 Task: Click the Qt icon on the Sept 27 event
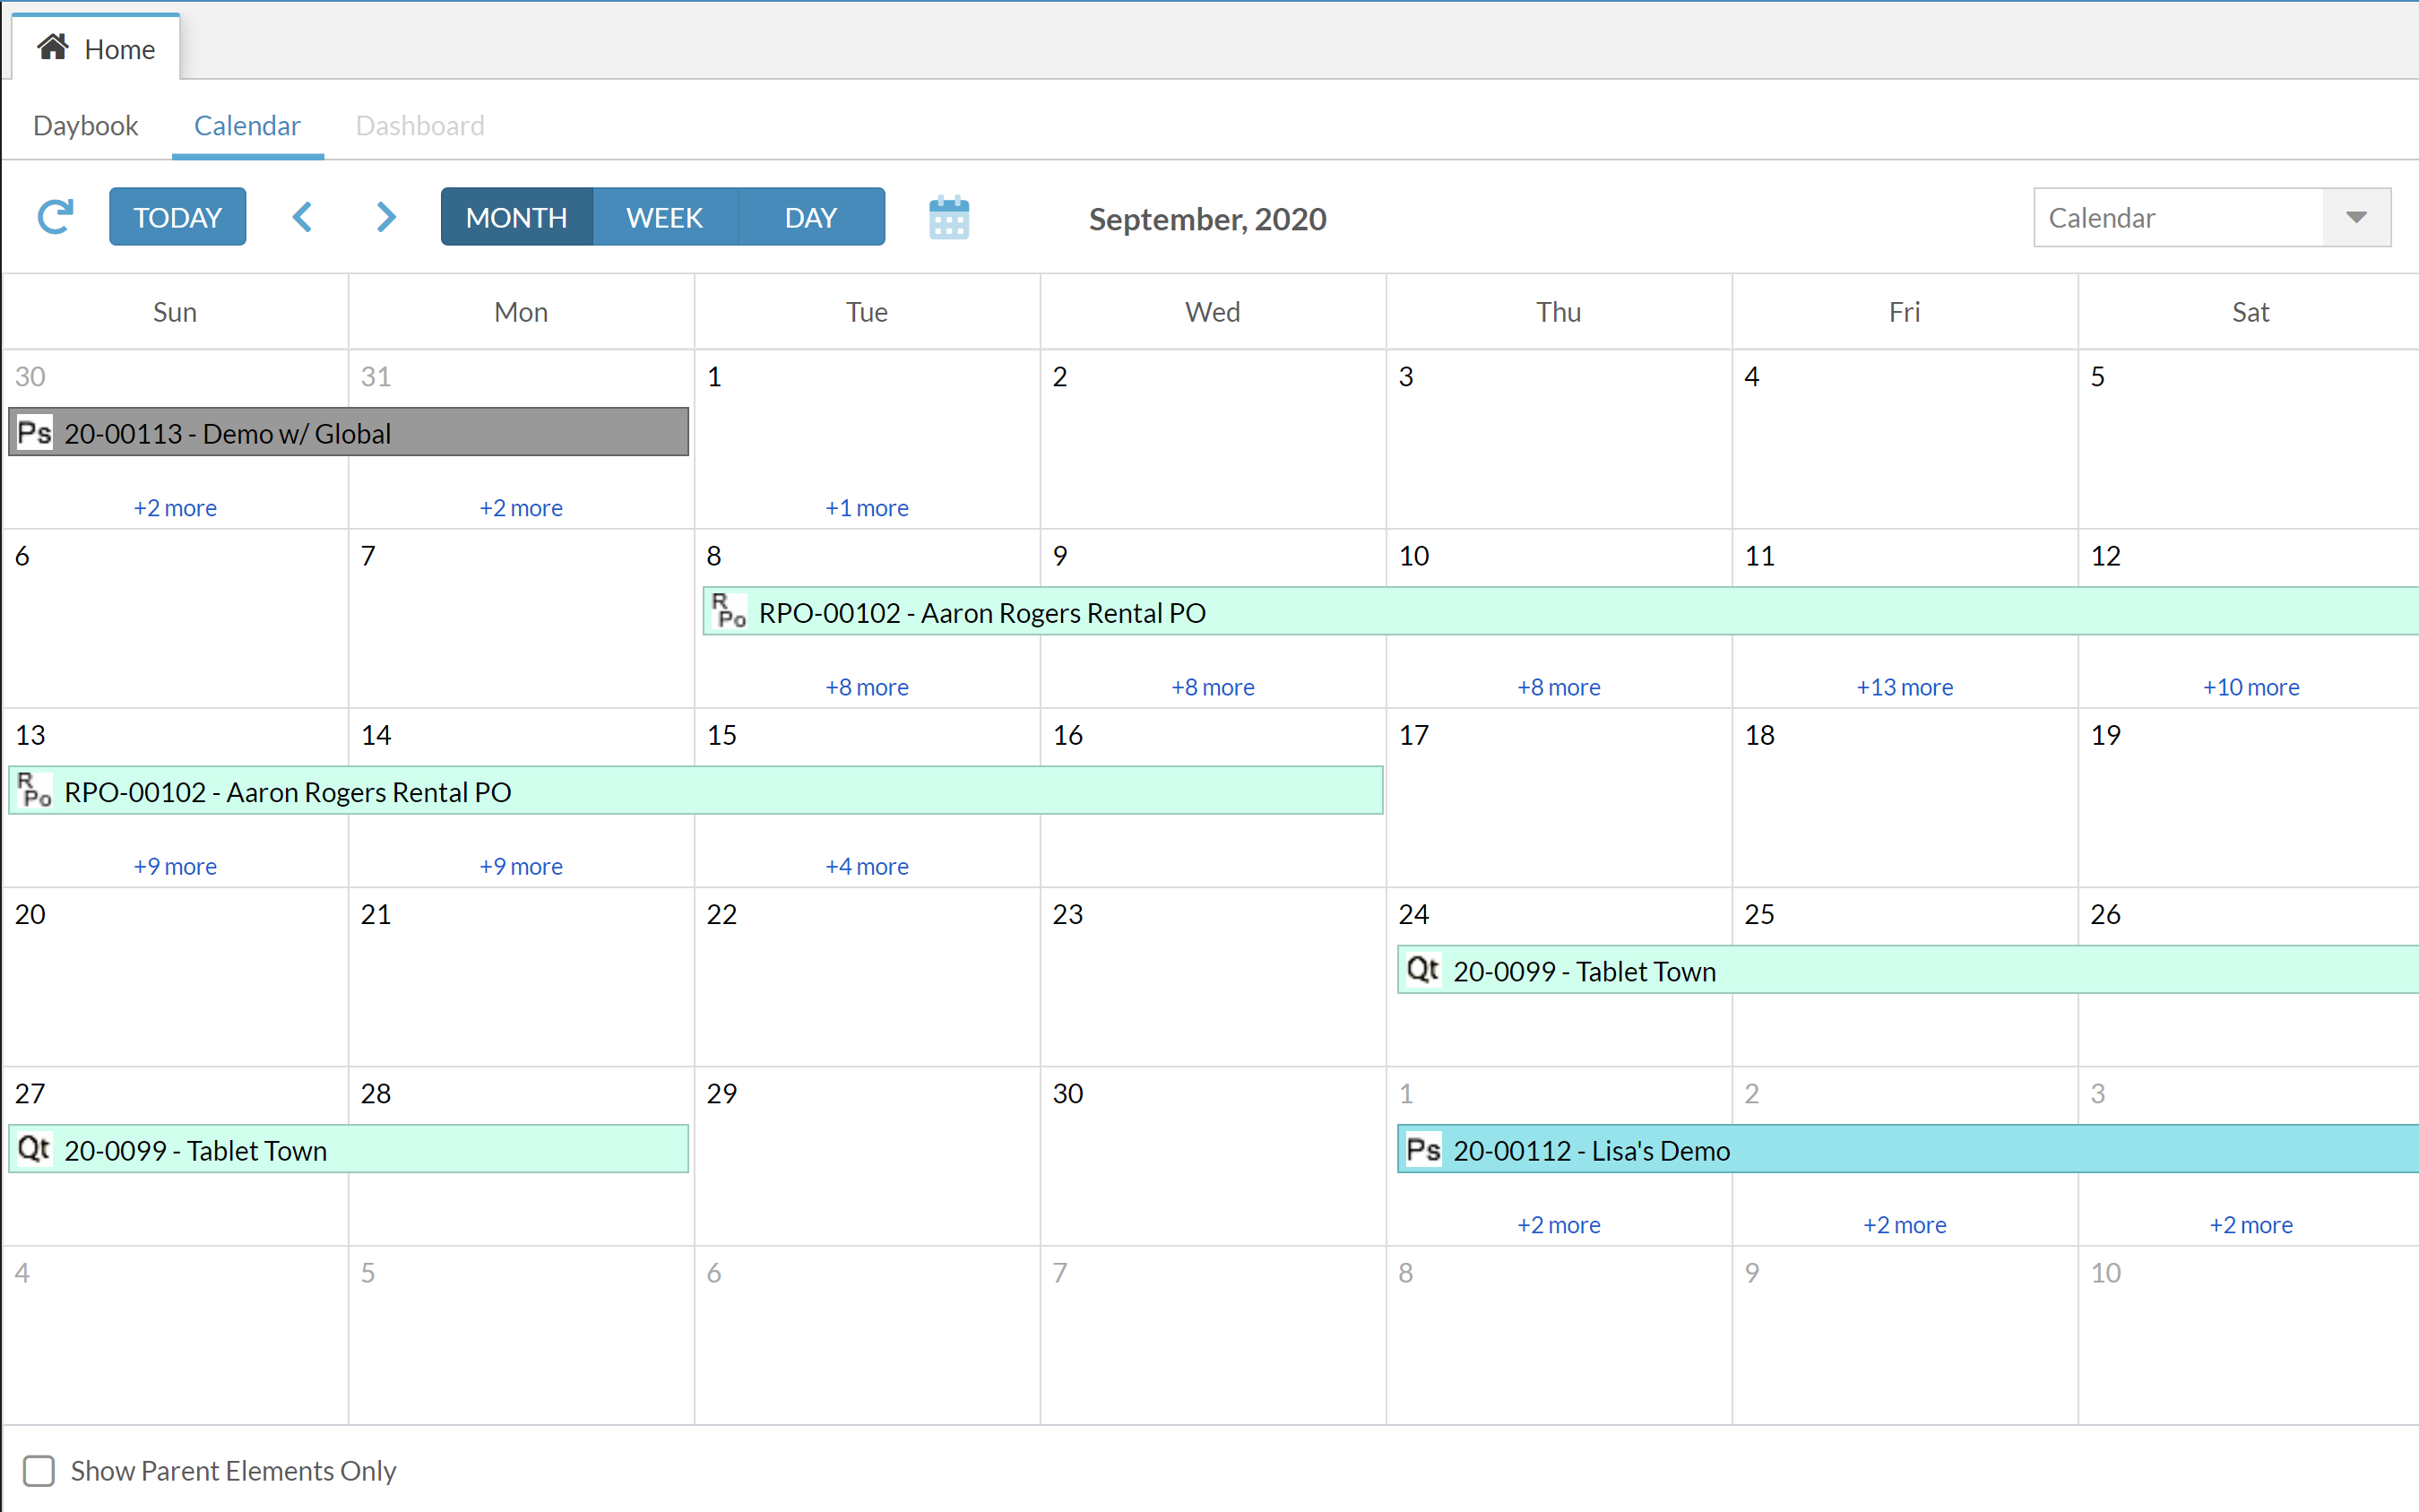click(x=34, y=1149)
